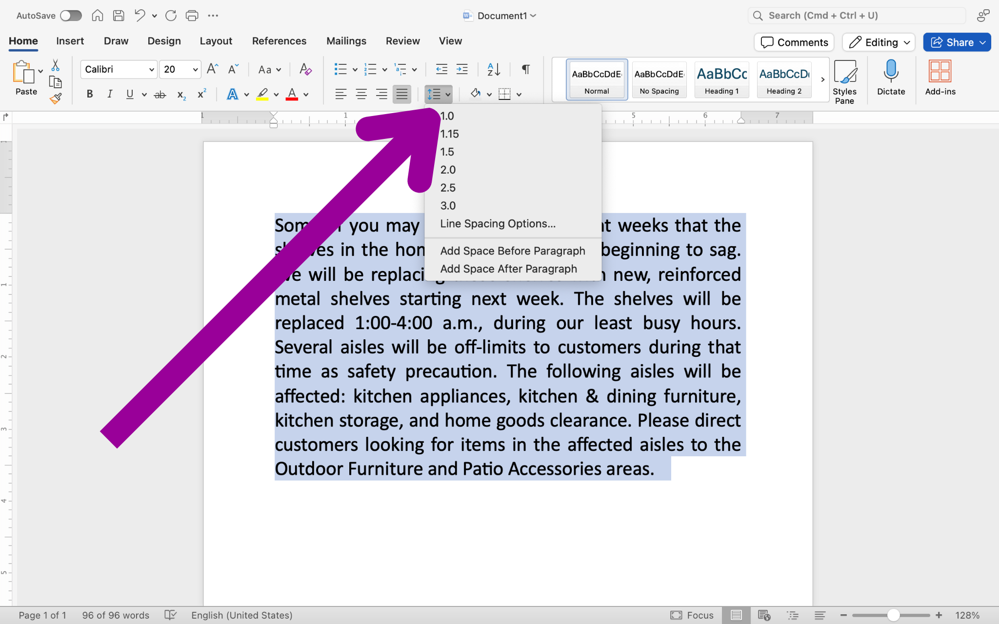Toggle Underline formatting
This screenshot has height=624, width=999.
click(x=130, y=94)
